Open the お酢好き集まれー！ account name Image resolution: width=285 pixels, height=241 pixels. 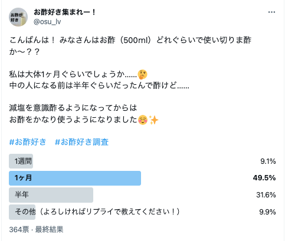(x=65, y=12)
